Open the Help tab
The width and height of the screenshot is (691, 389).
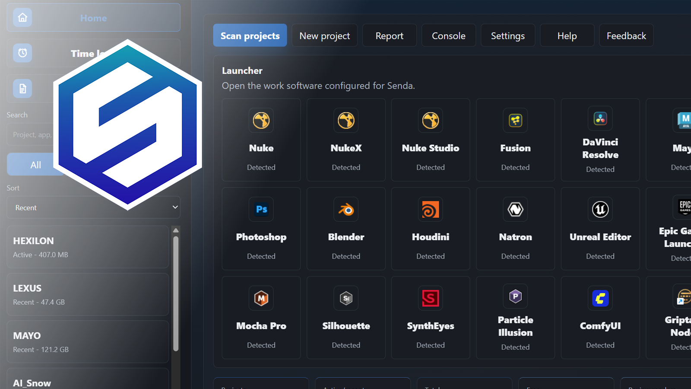point(567,35)
